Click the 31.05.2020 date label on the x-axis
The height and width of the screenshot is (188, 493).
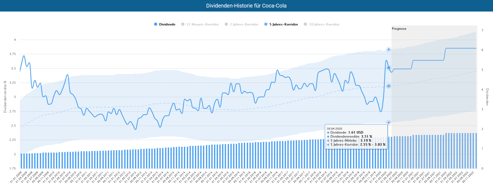tap(387, 177)
